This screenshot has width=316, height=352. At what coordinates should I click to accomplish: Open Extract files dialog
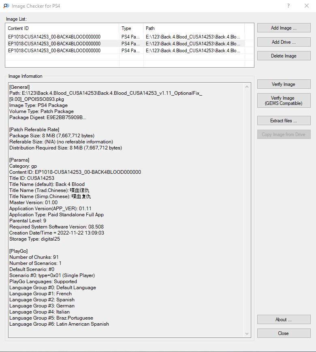point(284,121)
